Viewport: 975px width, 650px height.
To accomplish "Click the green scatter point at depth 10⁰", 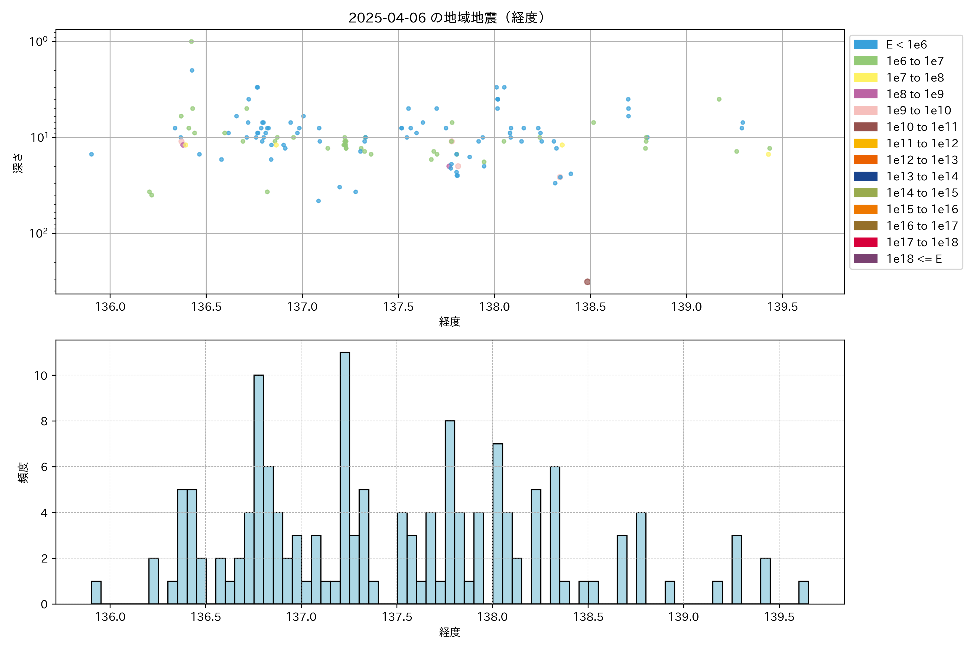I will 191,41.
